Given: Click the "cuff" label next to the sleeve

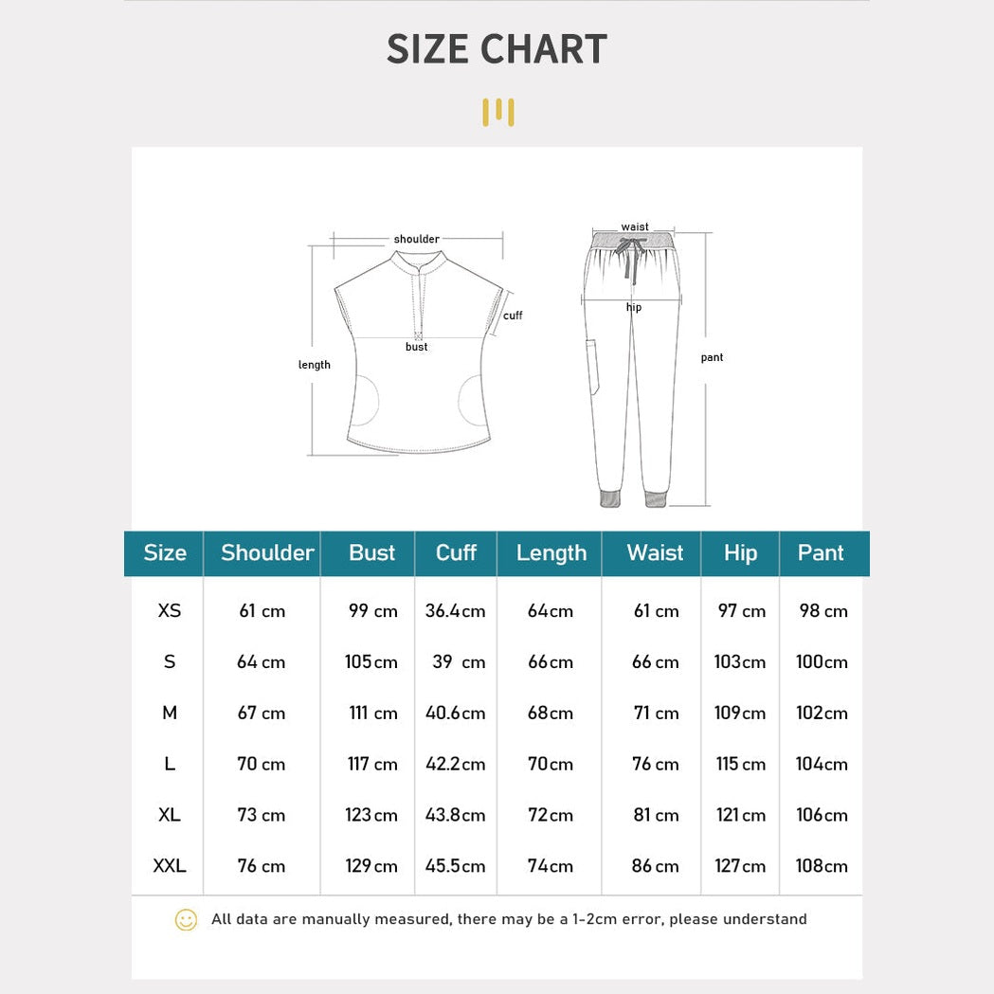Looking at the screenshot, I should [x=513, y=316].
